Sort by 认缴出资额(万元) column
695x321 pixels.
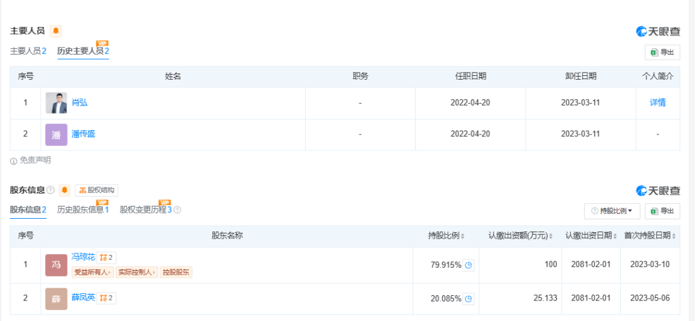click(520, 235)
